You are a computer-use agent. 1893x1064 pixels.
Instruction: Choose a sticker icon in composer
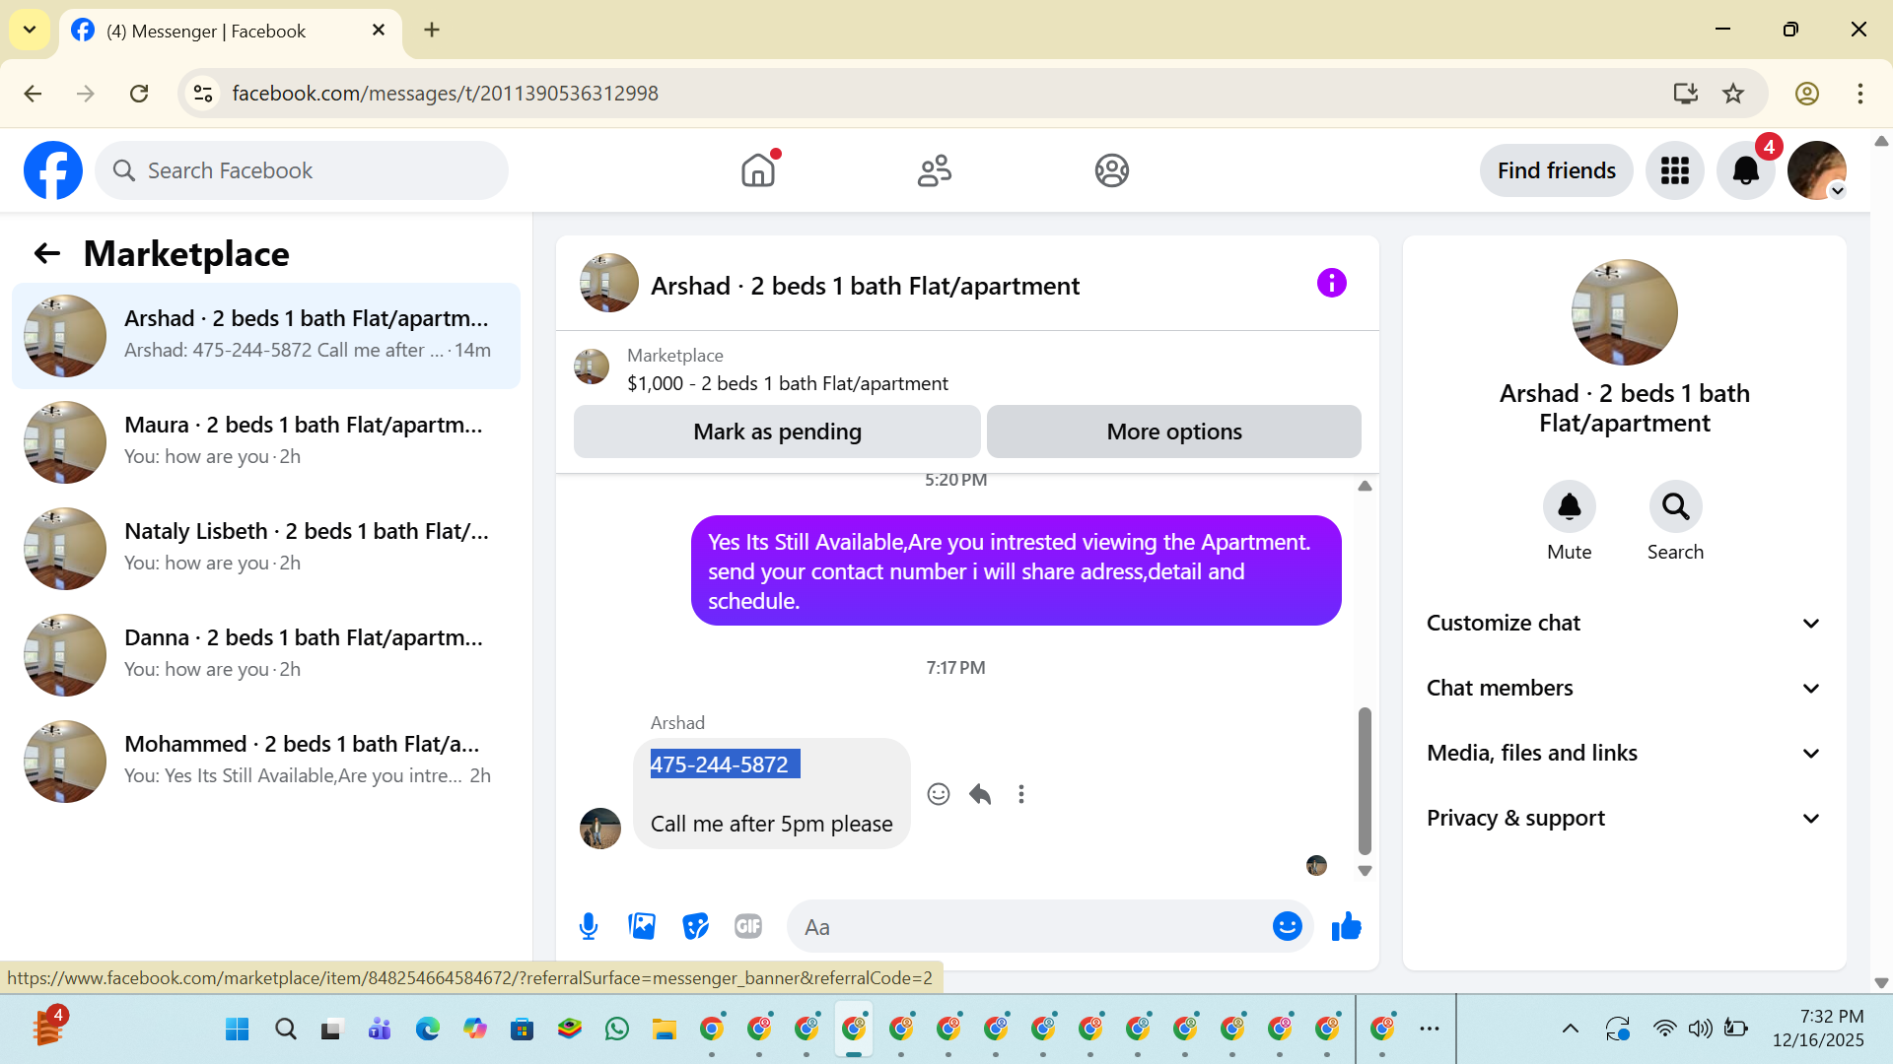(695, 926)
